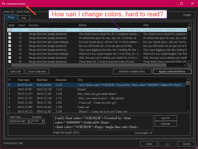
Task: Uncheck Apply checkbox for line 32
Action: tap(10, 50)
